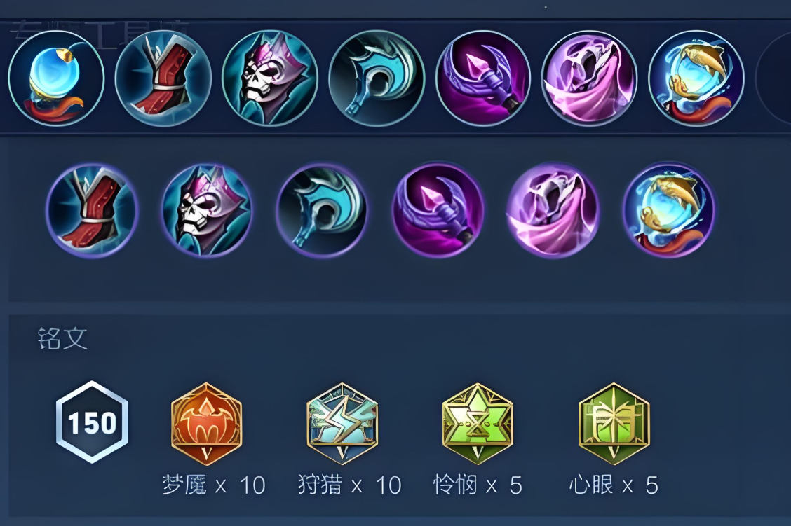The width and height of the screenshot is (791, 526).
Task: Pick the purple crystal staff in top row
Action: (x=483, y=78)
